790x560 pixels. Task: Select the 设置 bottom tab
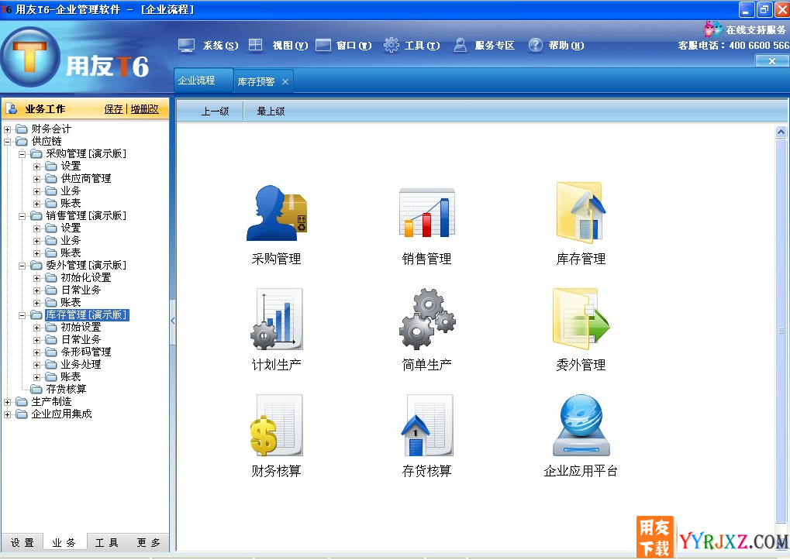coord(22,542)
